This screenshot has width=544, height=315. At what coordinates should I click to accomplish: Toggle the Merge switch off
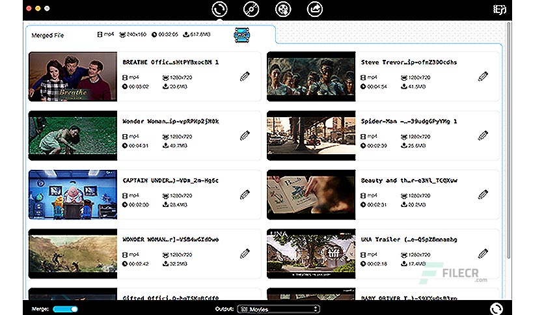point(65,308)
